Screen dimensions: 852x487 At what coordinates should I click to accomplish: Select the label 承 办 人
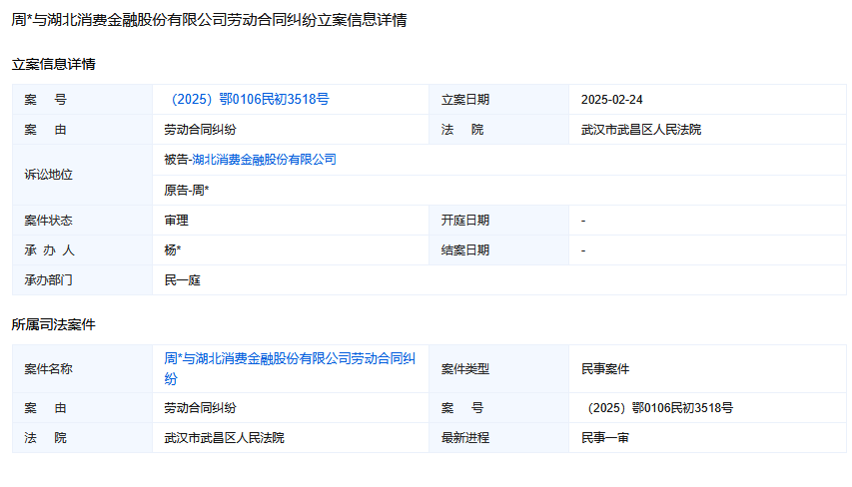point(50,250)
